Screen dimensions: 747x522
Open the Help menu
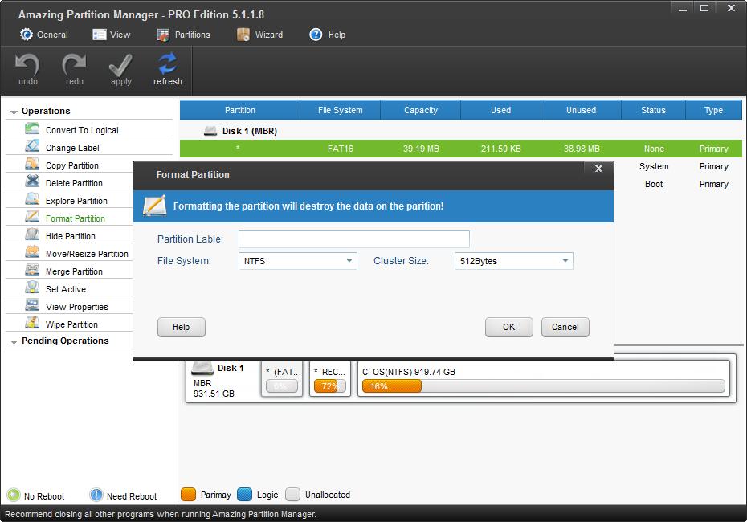click(327, 35)
